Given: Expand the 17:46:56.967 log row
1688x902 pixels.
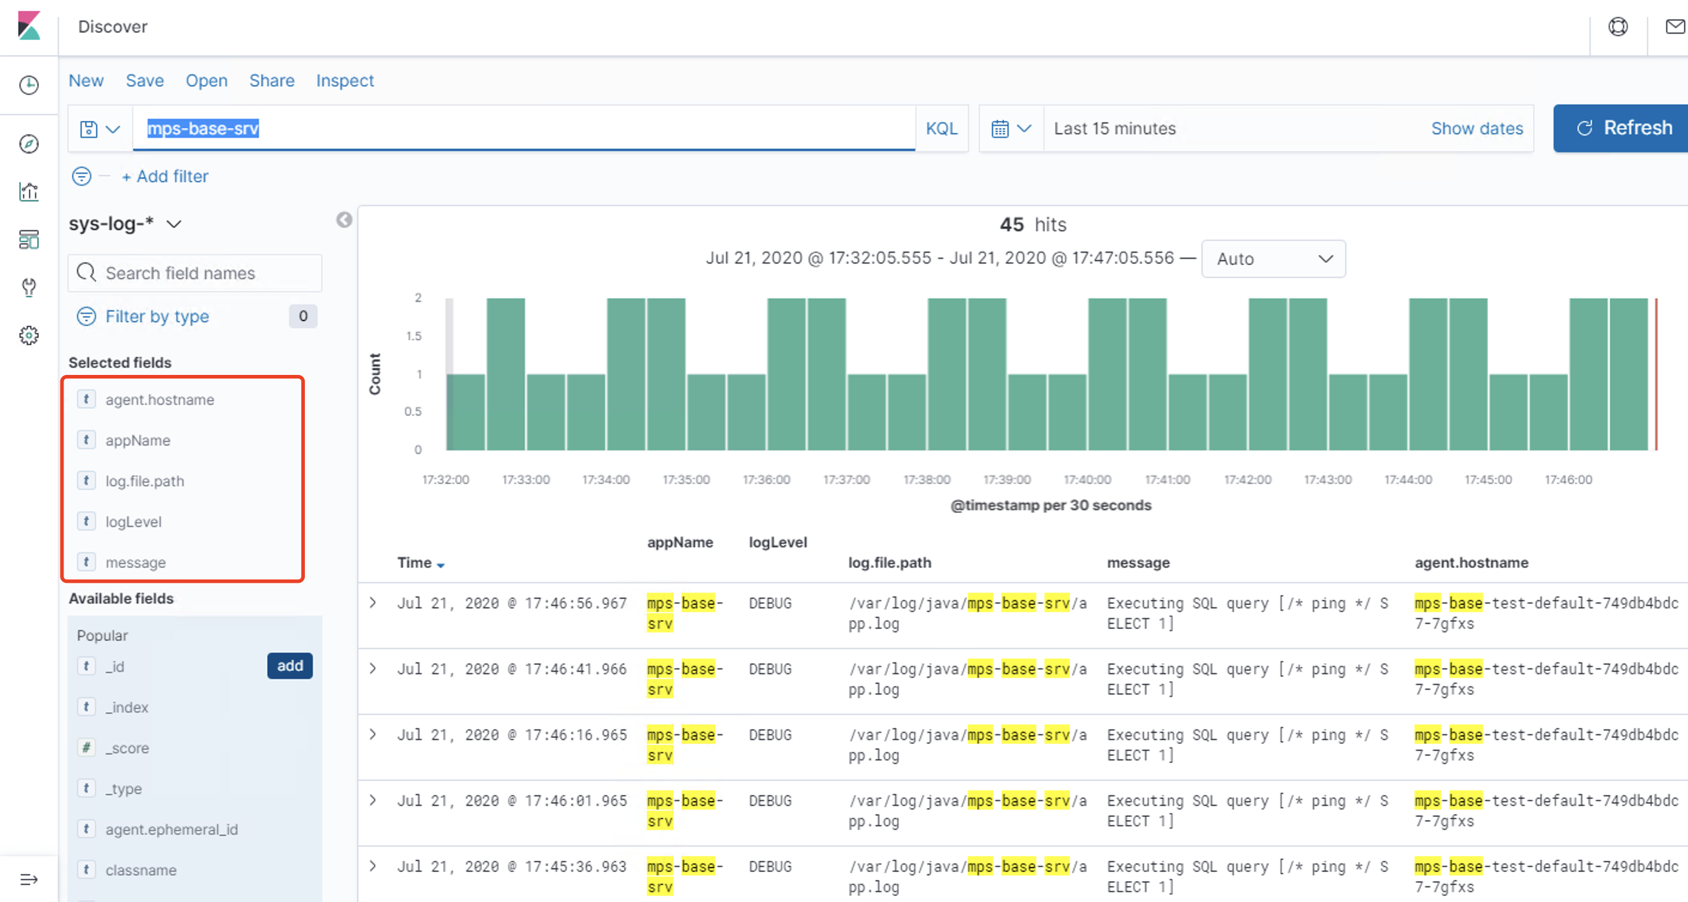Looking at the screenshot, I should pos(373,603).
